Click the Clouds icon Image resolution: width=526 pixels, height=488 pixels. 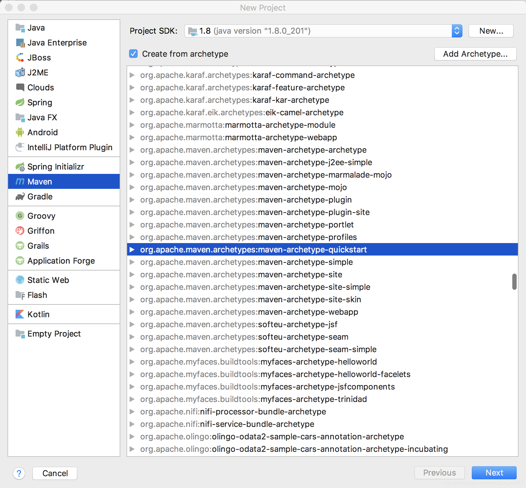pos(20,88)
